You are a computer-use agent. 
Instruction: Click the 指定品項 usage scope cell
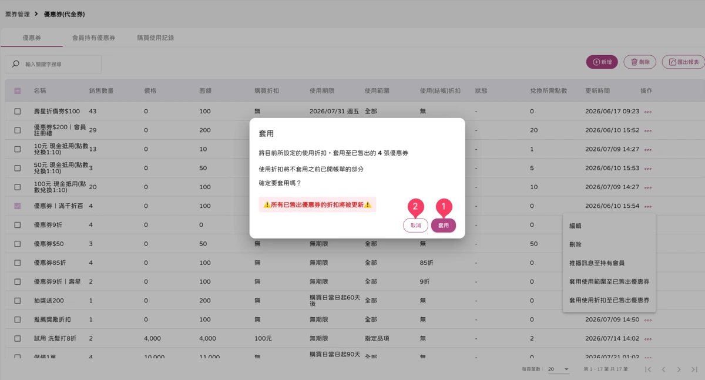point(377,338)
